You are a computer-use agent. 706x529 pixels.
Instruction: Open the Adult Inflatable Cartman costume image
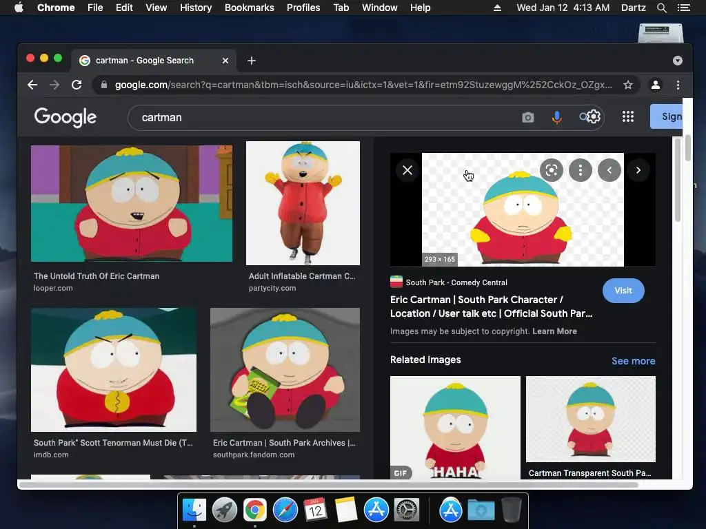pyautogui.click(x=303, y=203)
